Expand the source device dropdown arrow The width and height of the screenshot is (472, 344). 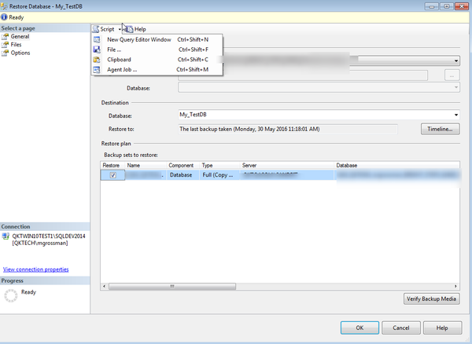point(456,60)
